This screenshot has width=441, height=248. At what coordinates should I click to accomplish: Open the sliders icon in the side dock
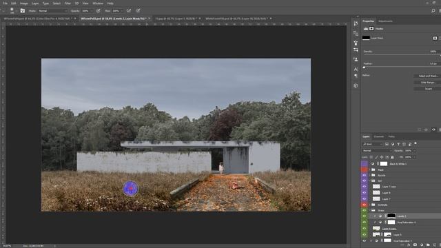pos(356,50)
